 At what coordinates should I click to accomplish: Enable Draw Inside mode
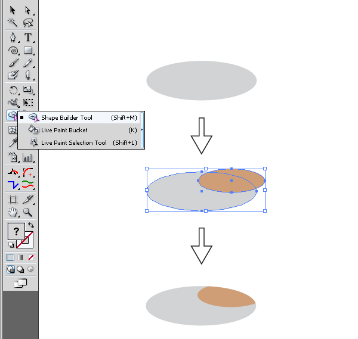[x=30, y=269]
